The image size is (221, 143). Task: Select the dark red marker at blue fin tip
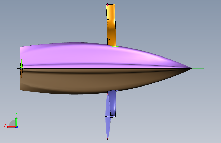point(108,139)
